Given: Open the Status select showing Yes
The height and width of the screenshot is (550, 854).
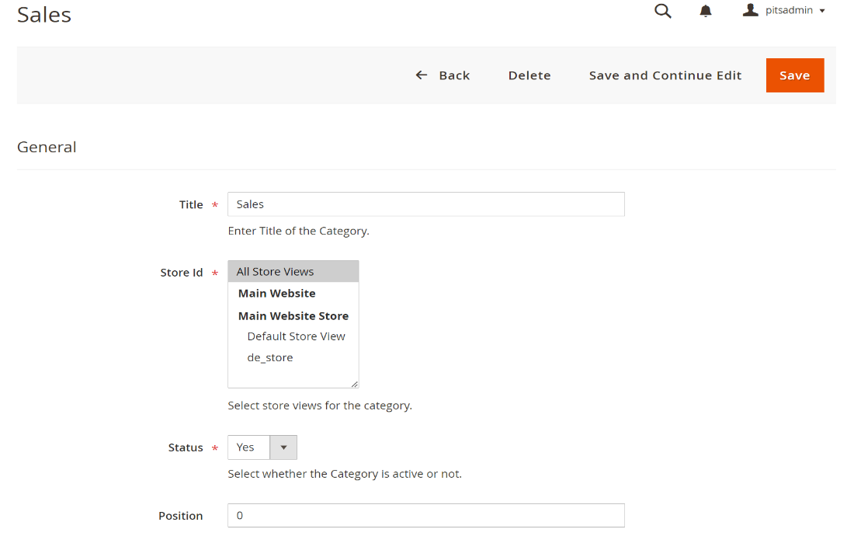Looking at the screenshot, I should tap(248, 447).
